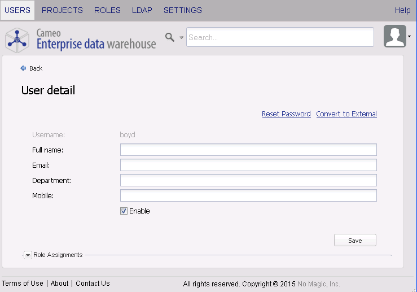Screen dimensions: 417x292
Task: Expand the Role Assignments section
Action: coord(28,255)
